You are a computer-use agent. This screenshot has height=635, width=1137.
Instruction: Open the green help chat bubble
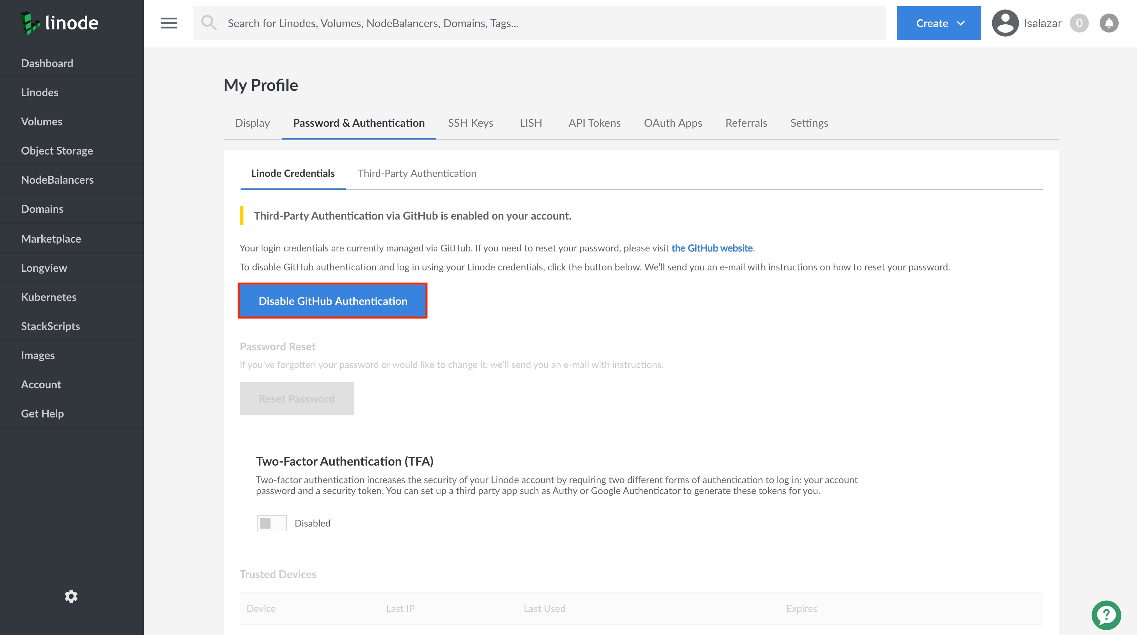(1106, 615)
